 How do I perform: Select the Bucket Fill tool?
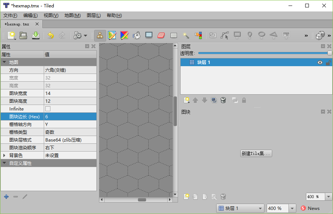(x=136, y=35)
